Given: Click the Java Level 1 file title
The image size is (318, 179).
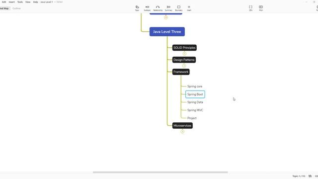Looking at the screenshot, I should pyautogui.click(x=47, y=2).
